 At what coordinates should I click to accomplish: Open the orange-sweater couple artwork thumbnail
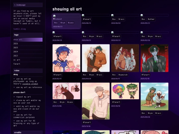96,58
